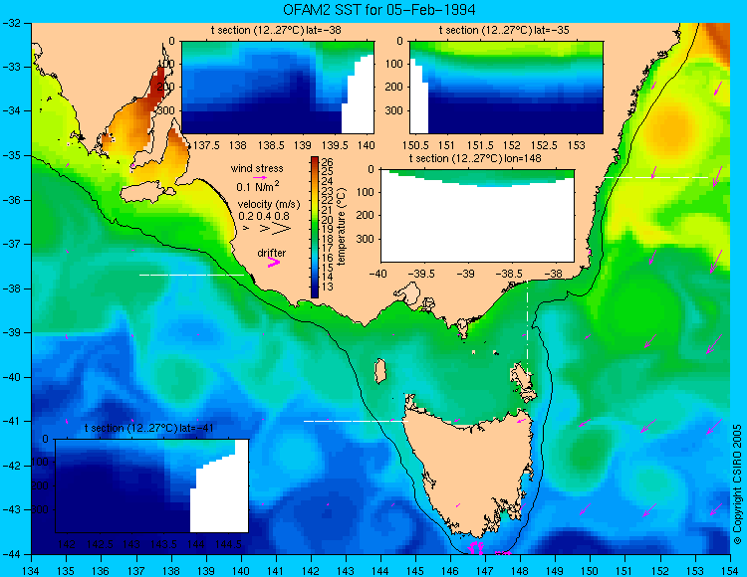Open the lat=-35 temperature section plot
The height and width of the screenshot is (577, 747).
(506, 88)
